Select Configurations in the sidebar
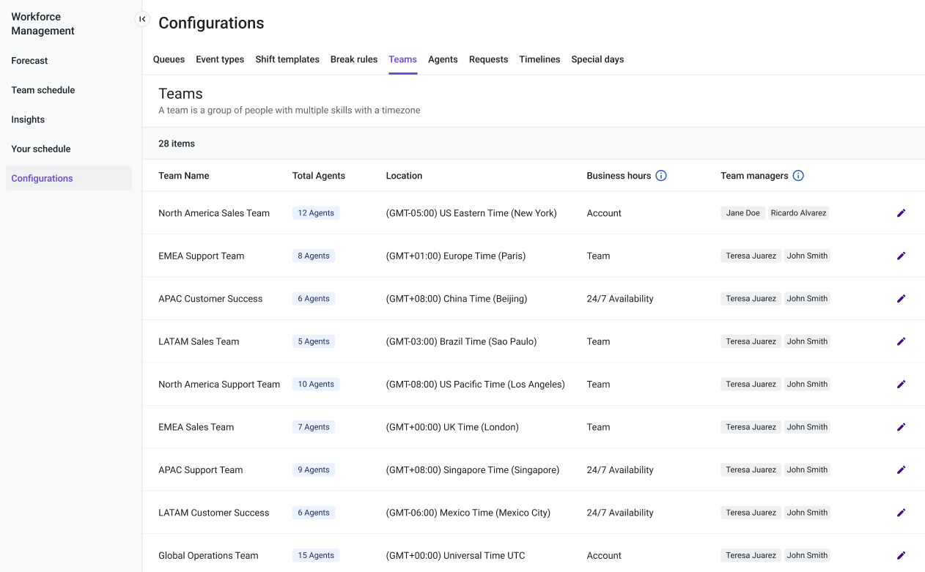The width and height of the screenshot is (925, 572). click(69, 178)
